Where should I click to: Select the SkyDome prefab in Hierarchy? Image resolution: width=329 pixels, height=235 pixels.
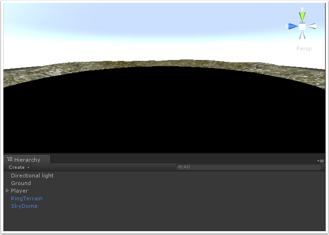coord(24,206)
